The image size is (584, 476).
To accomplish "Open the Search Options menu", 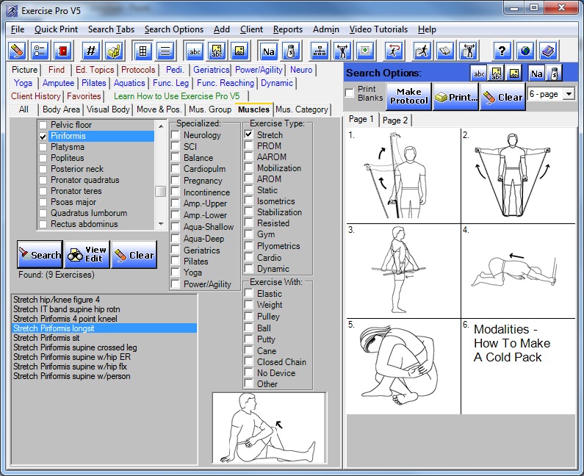I will (173, 29).
